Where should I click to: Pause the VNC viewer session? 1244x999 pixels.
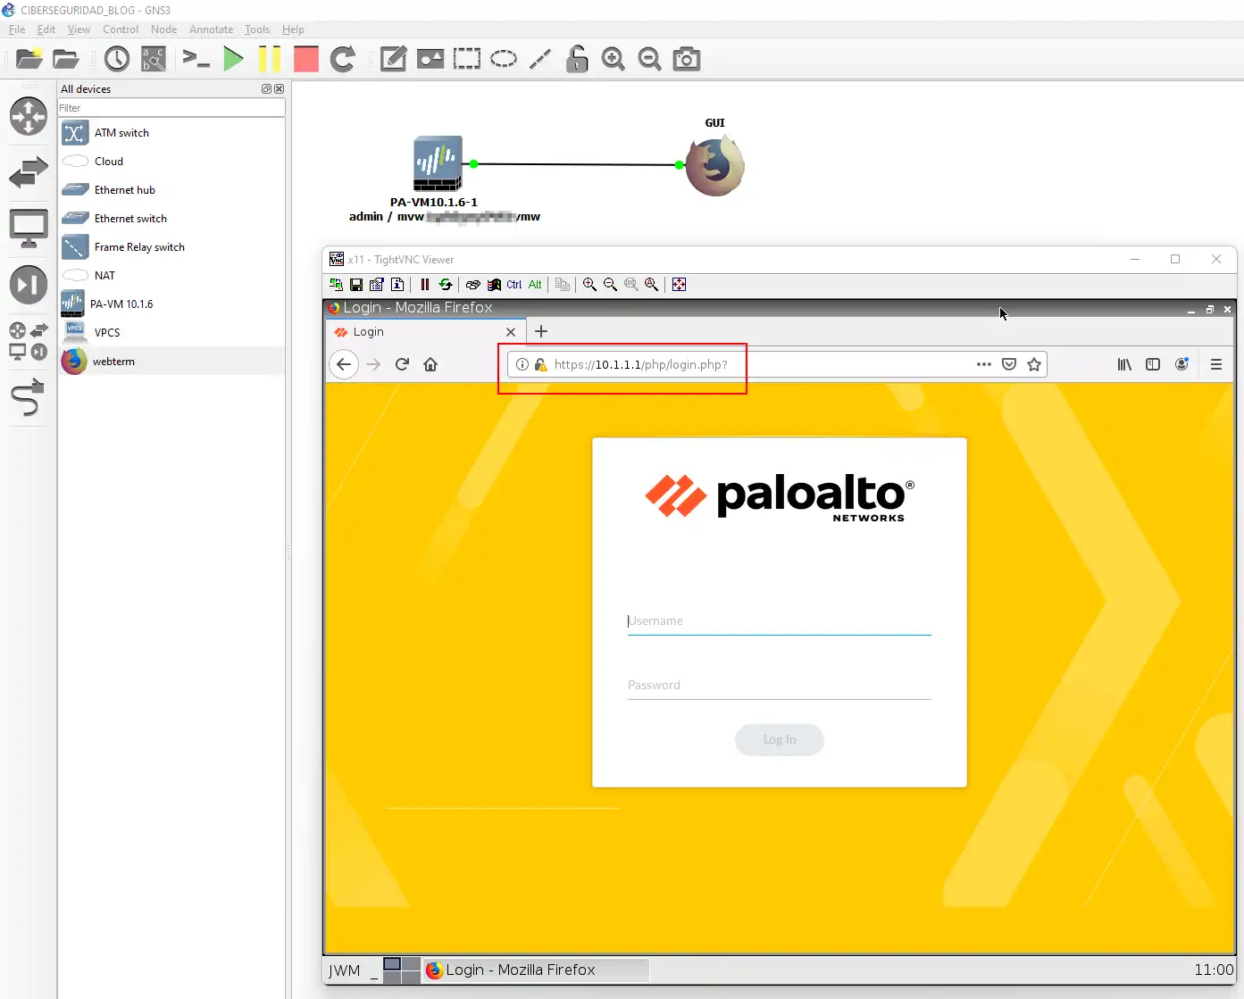pos(425,285)
